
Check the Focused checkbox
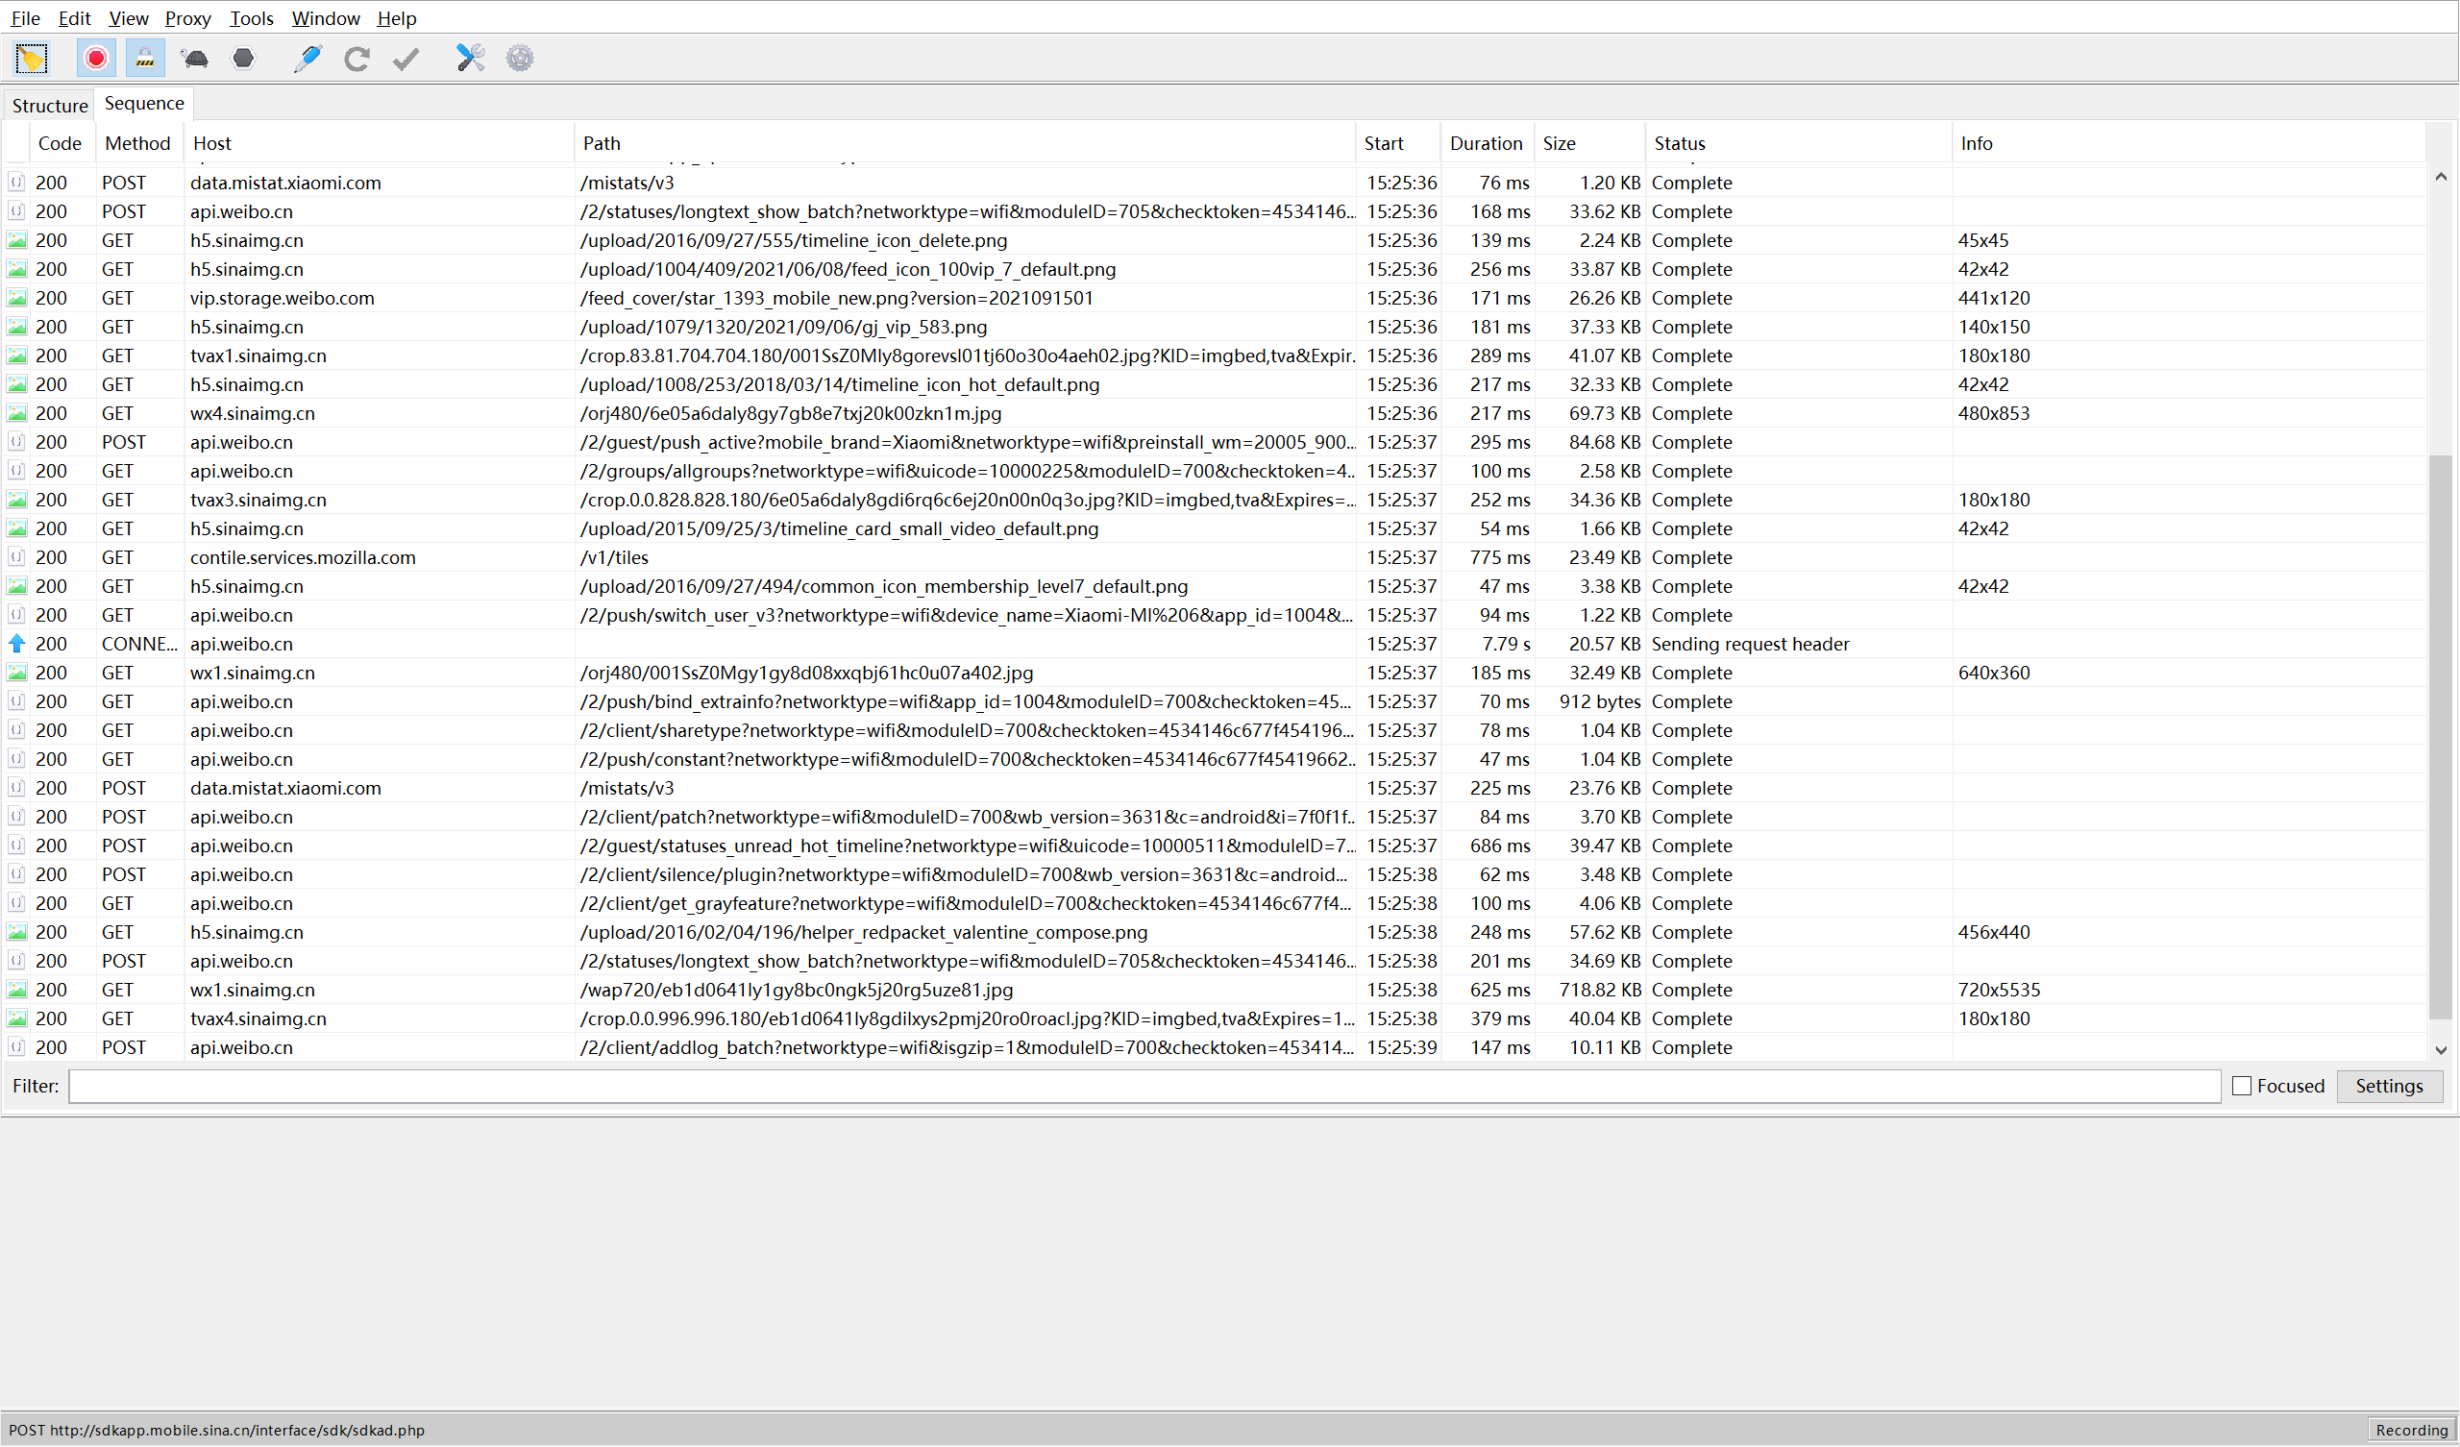click(2242, 1086)
